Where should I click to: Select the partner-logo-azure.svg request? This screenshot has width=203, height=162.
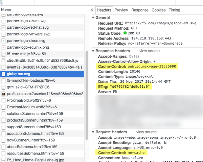42,21
